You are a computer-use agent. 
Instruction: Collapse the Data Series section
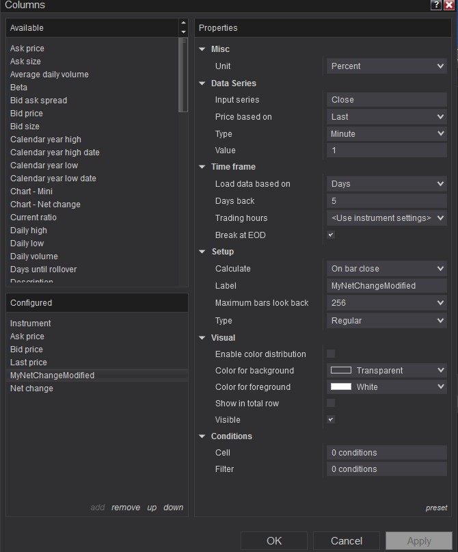(x=202, y=83)
